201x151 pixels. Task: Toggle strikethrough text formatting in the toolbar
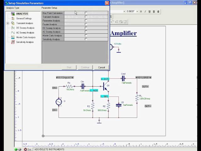[158, 12]
